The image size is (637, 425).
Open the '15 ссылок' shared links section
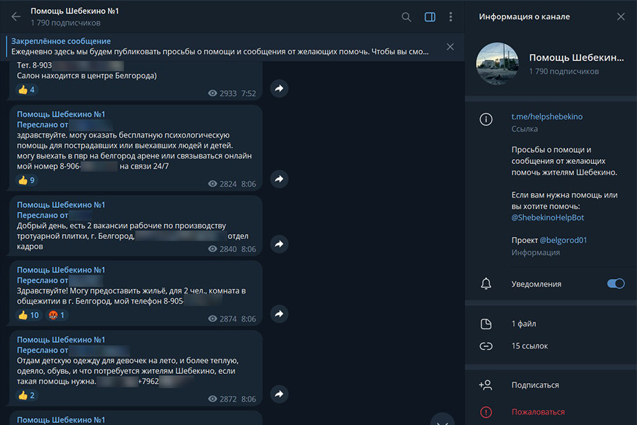click(530, 346)
